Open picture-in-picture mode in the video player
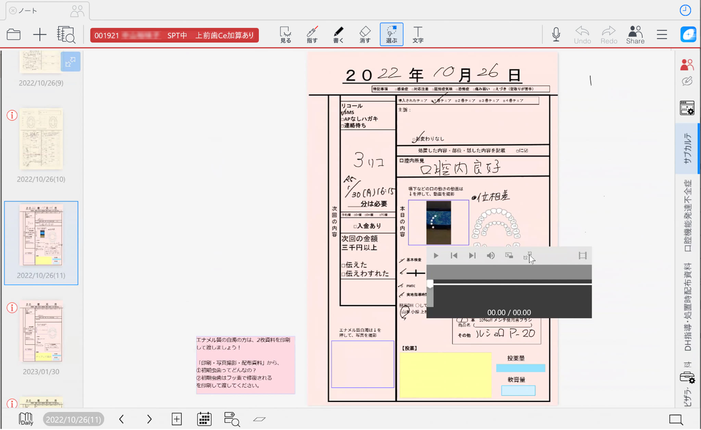The width and height of the screenshot is (701, 430). 509,256
